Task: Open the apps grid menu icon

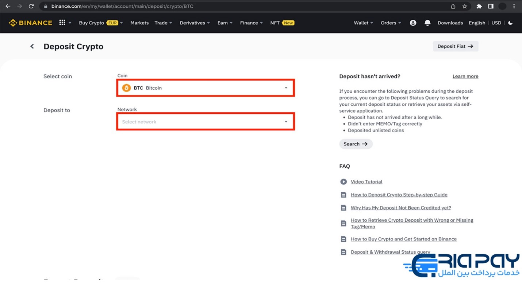Action: (62, 23)
